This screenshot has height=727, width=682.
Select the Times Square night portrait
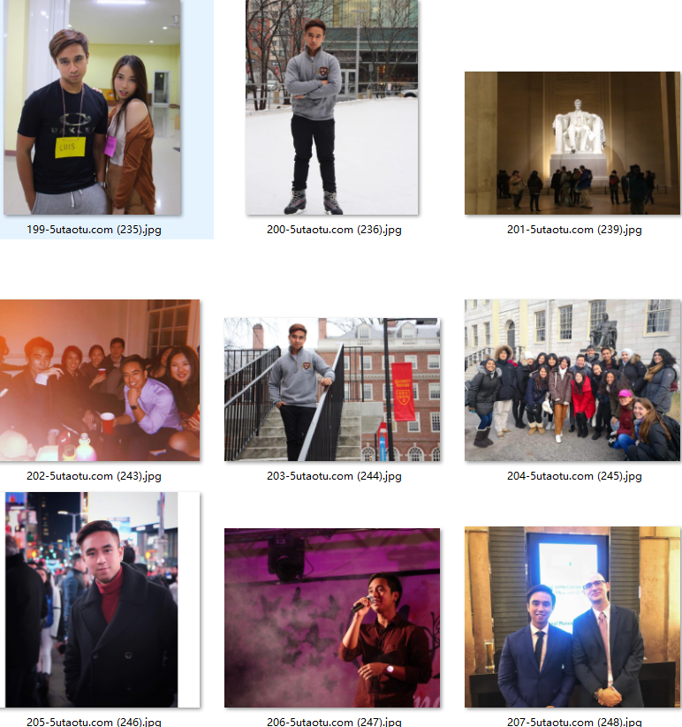[91, 600]
